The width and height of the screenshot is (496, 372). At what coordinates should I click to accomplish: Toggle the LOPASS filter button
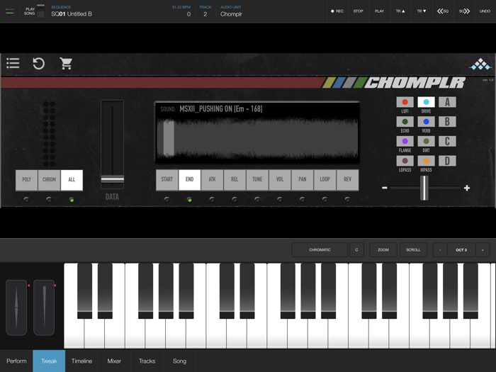click(x=405, y=161)
